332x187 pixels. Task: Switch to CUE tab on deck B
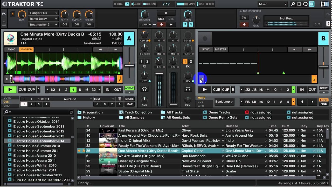pyautogui.click(x=200, y=102)
